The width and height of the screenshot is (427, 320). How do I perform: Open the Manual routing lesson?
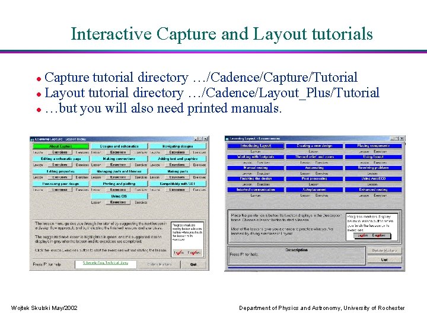(256, 168)
